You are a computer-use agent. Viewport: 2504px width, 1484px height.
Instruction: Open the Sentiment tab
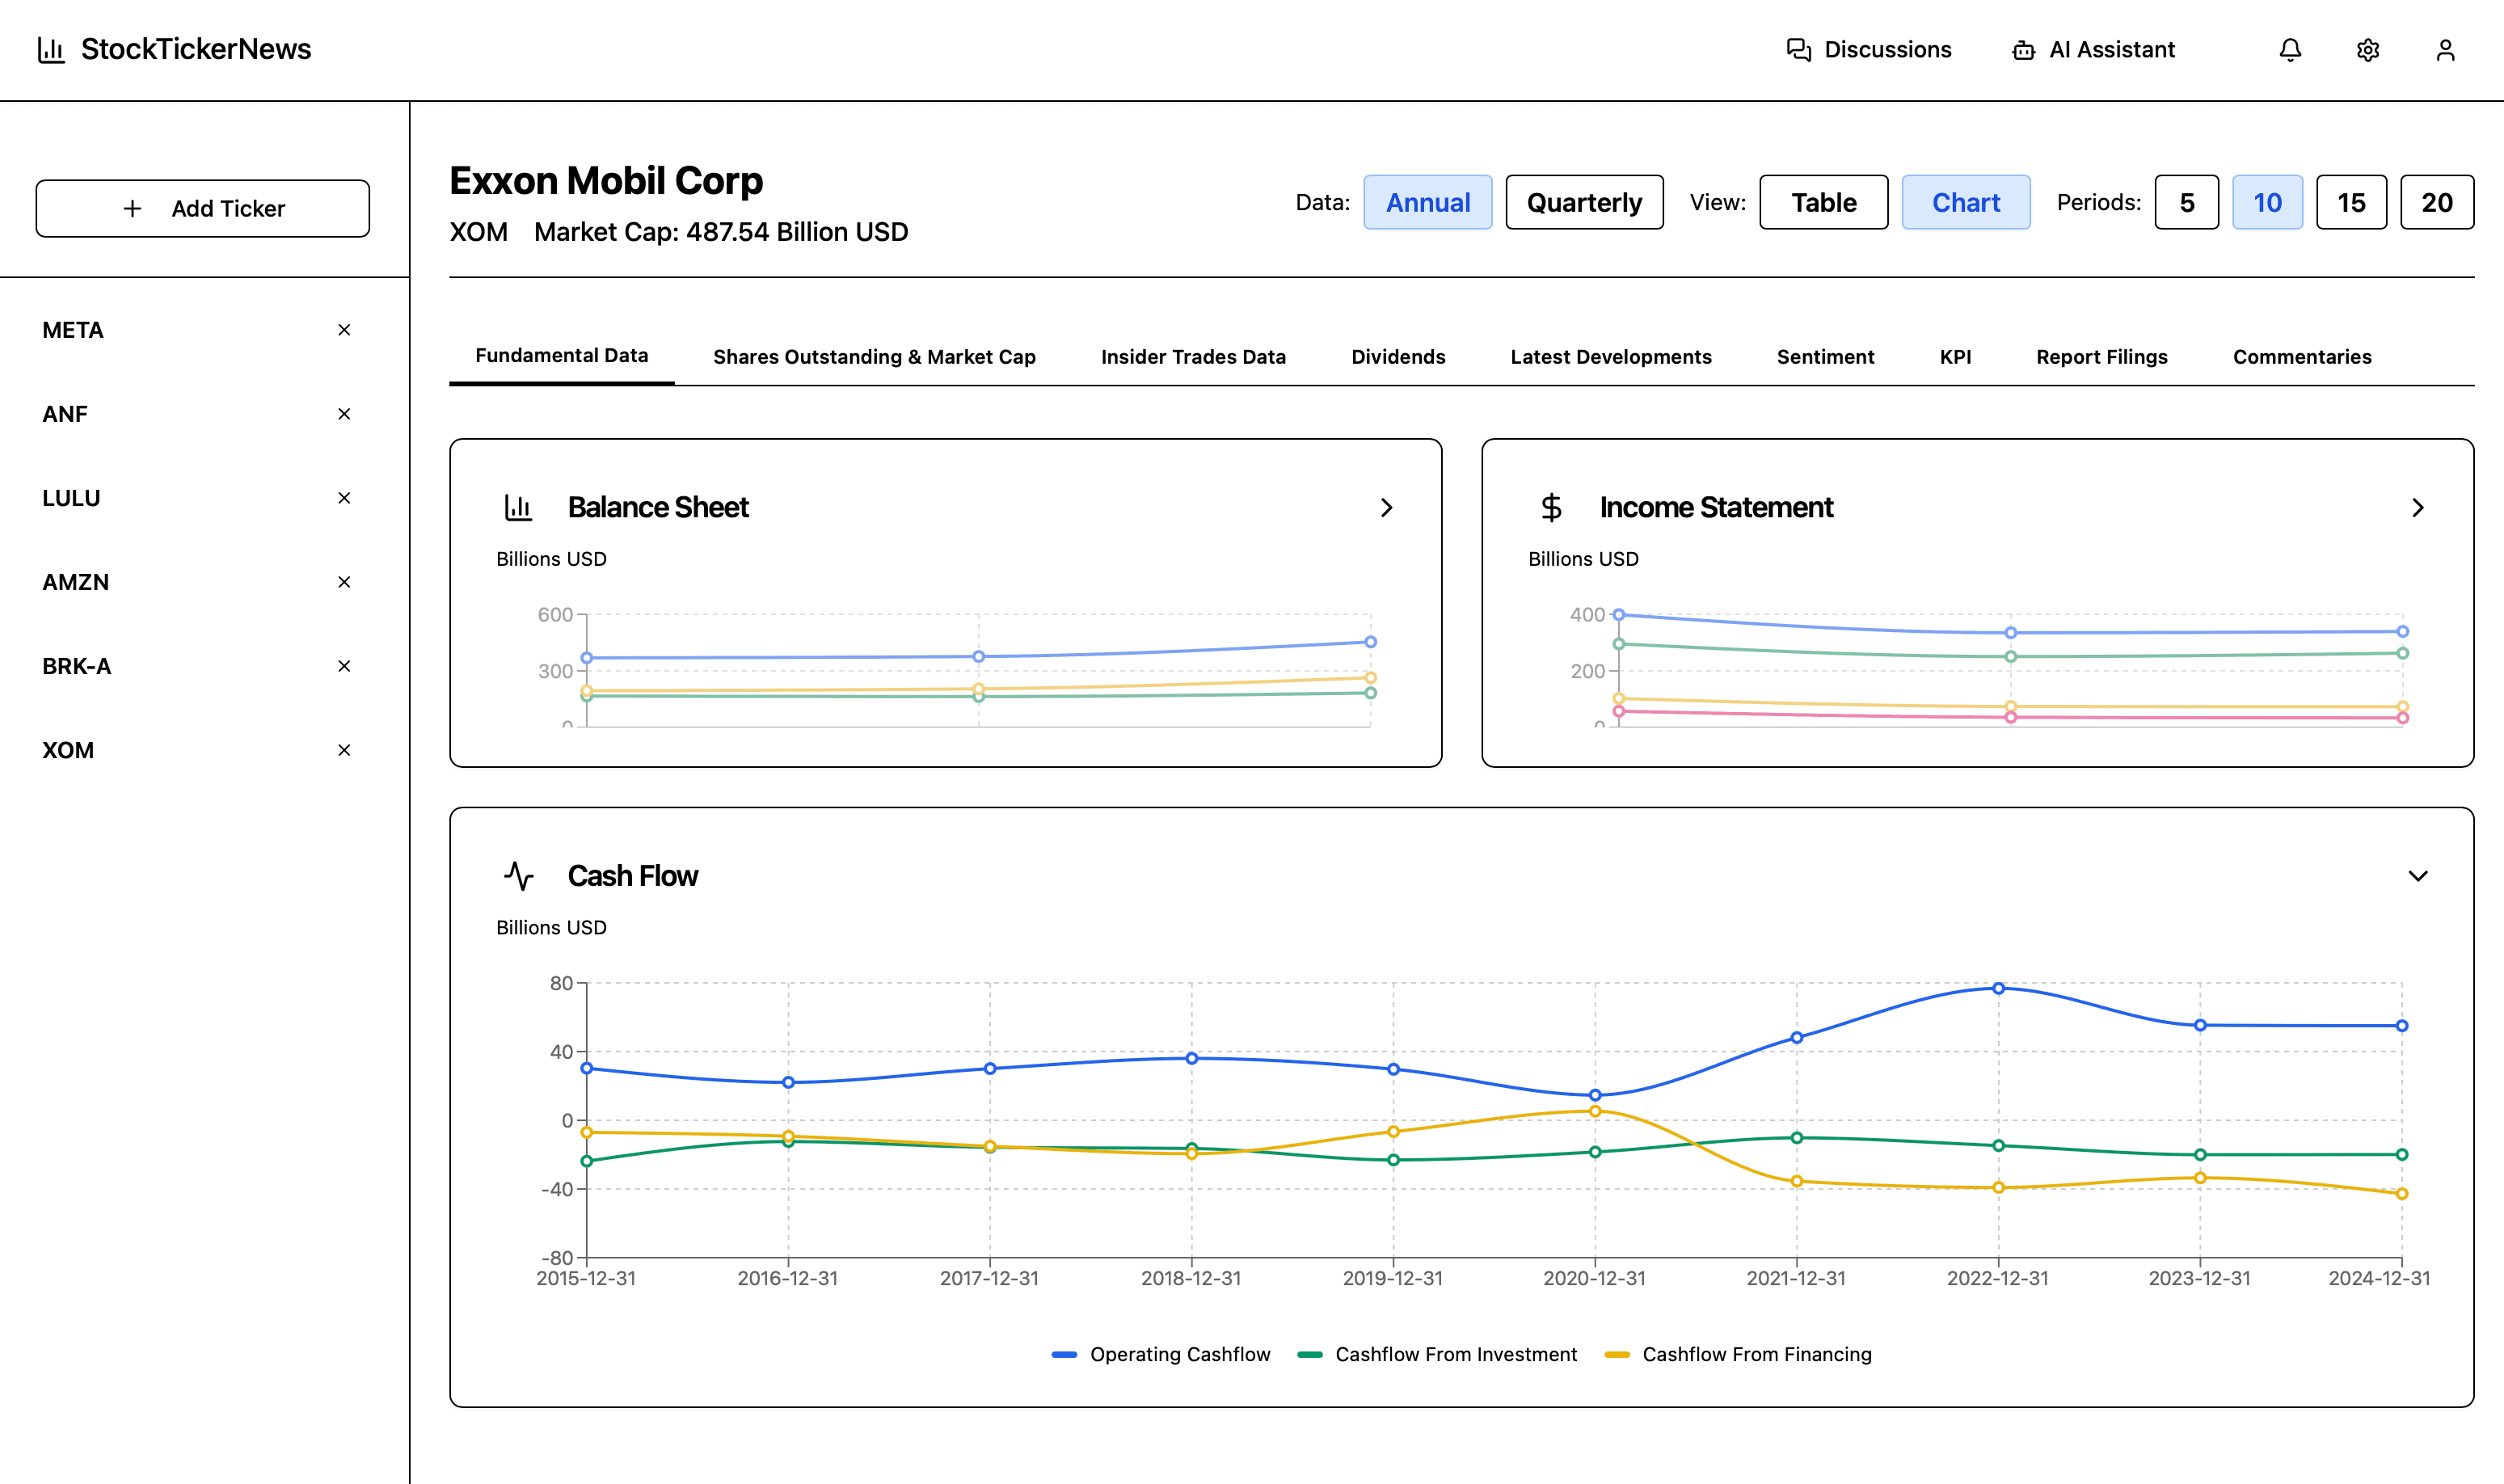point(1825,356)
